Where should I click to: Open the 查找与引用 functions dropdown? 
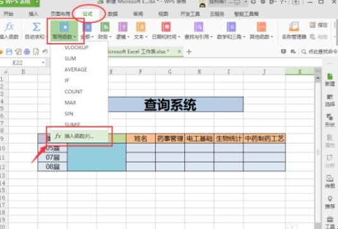199,31
